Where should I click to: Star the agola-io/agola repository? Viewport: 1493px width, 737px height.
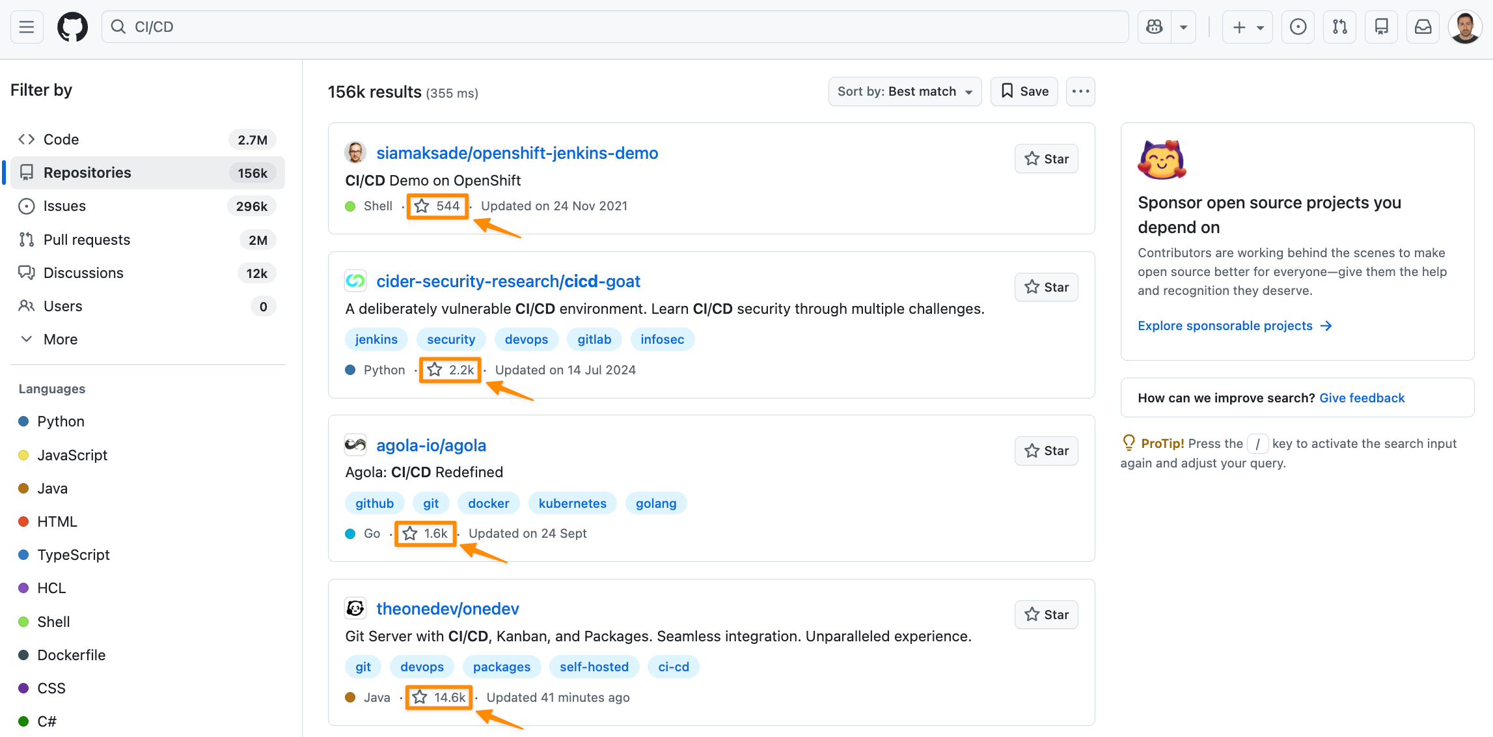point(1046,451)
